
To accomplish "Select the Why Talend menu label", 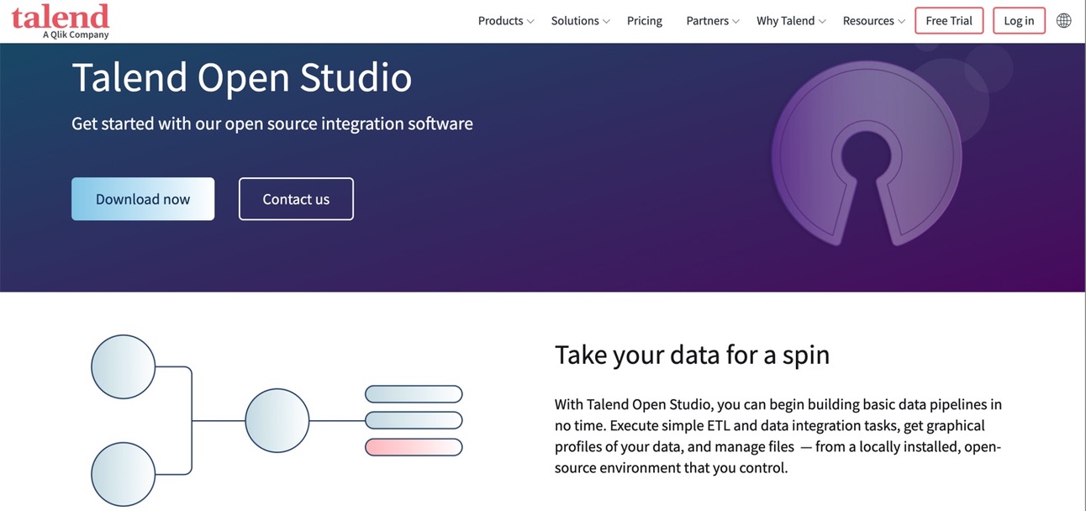I will pos(785,21).
